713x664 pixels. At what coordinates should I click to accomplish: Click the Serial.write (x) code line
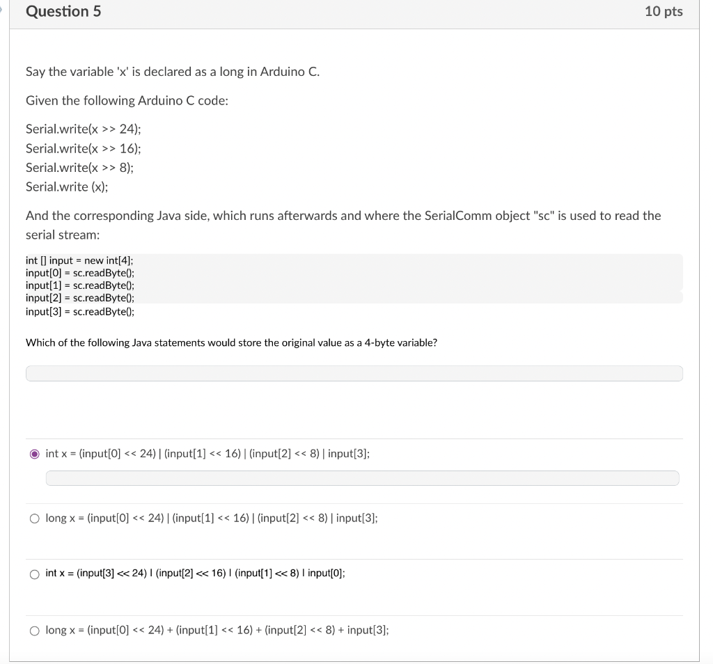click(x=65, y=187)
